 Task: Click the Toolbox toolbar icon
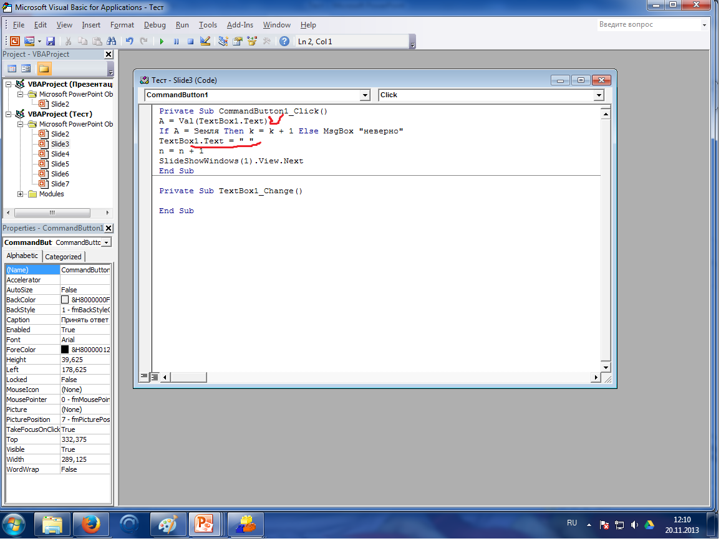[x=267, y=41]
